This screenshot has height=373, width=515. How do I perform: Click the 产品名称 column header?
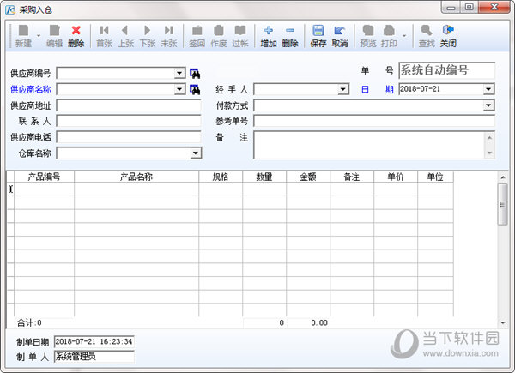[x=136, y=177]
